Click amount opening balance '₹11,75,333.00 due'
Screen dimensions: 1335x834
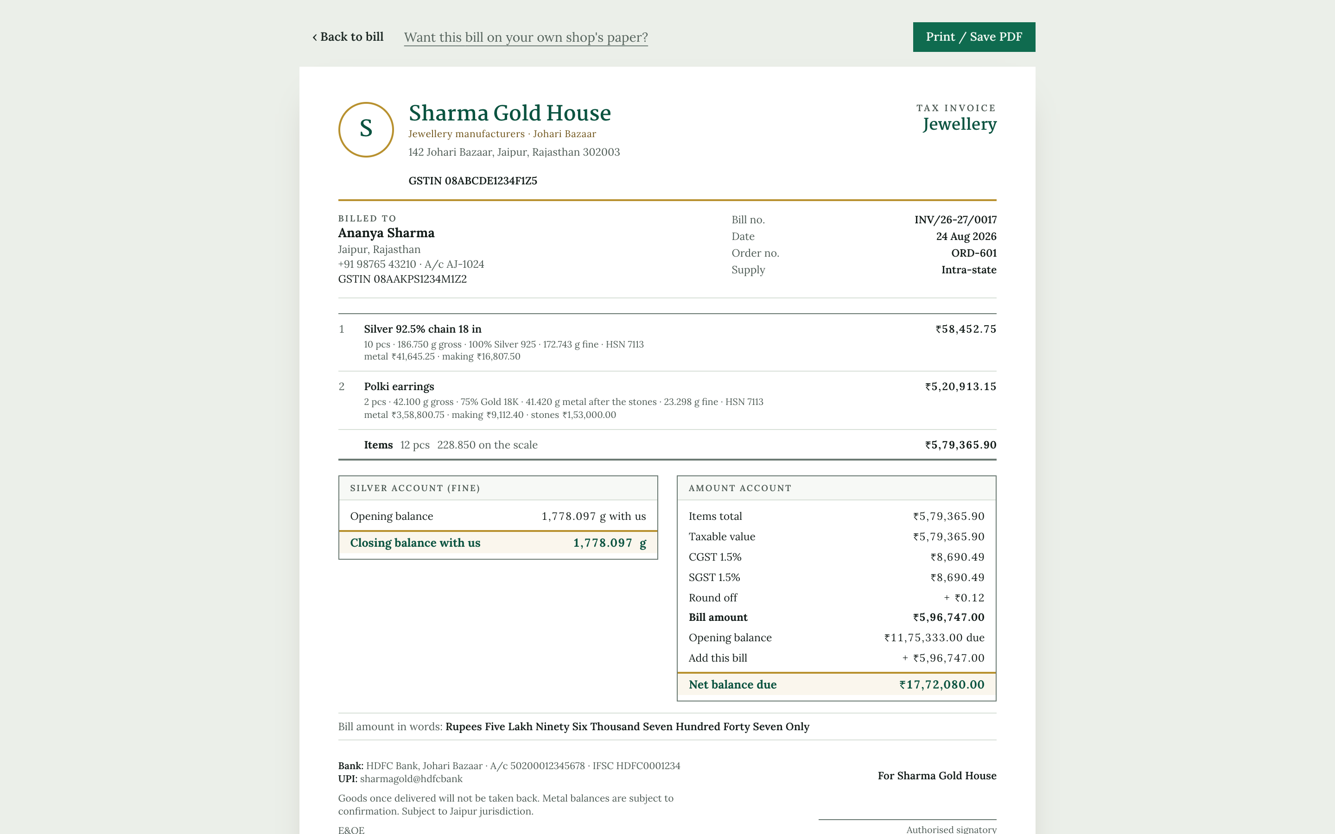pos(934,638)
